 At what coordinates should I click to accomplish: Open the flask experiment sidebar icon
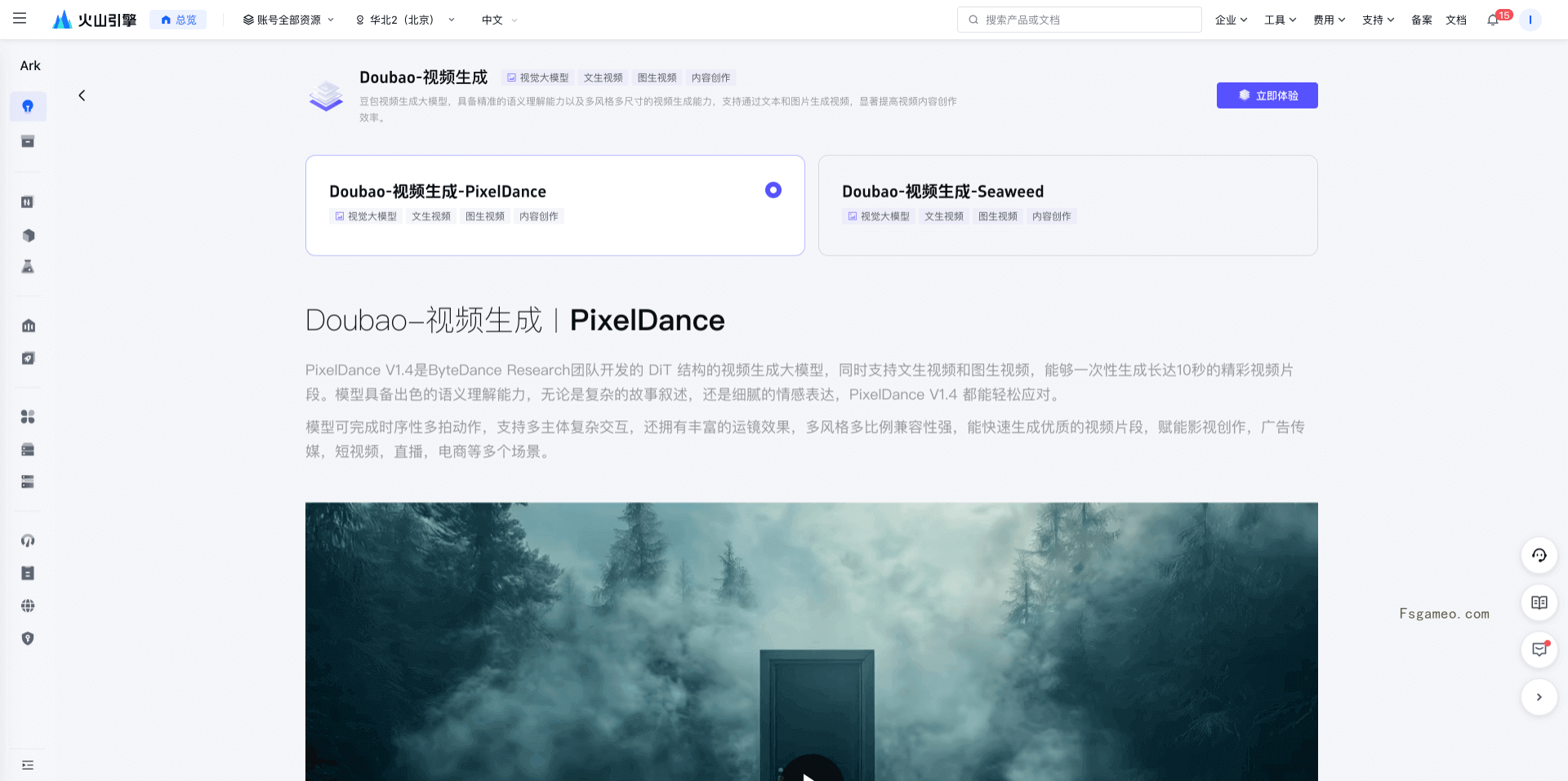point(28,267)
